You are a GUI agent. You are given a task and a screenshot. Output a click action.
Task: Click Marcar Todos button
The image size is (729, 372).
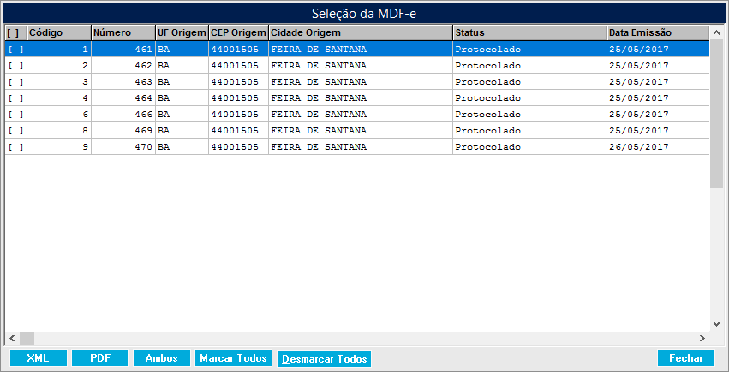click(x=233, y=358)
